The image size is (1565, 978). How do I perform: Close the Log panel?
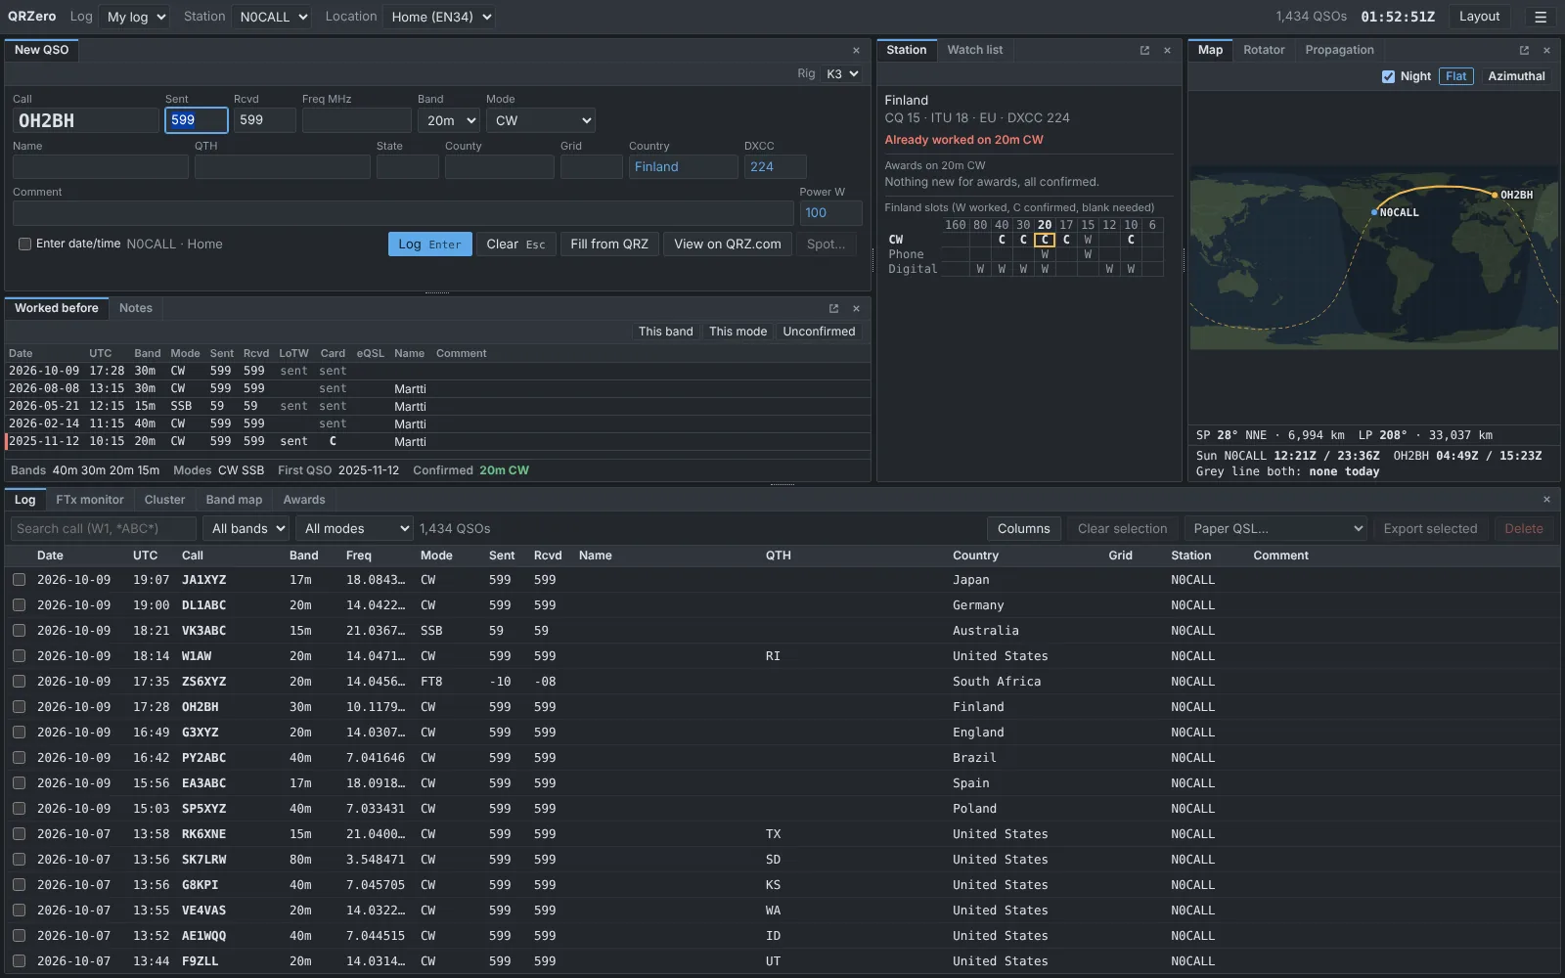(1546, 500)
